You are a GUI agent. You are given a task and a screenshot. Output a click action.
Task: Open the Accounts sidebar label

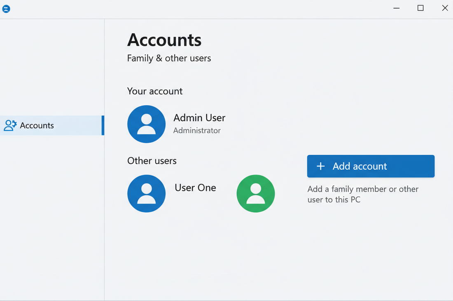[37, 126]
